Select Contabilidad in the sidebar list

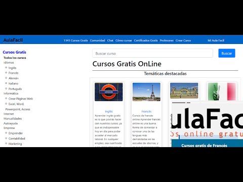pyautogui.click(x=17, y=139)
